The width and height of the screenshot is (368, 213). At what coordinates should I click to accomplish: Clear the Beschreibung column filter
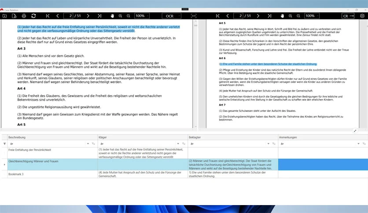click(93, 144)
